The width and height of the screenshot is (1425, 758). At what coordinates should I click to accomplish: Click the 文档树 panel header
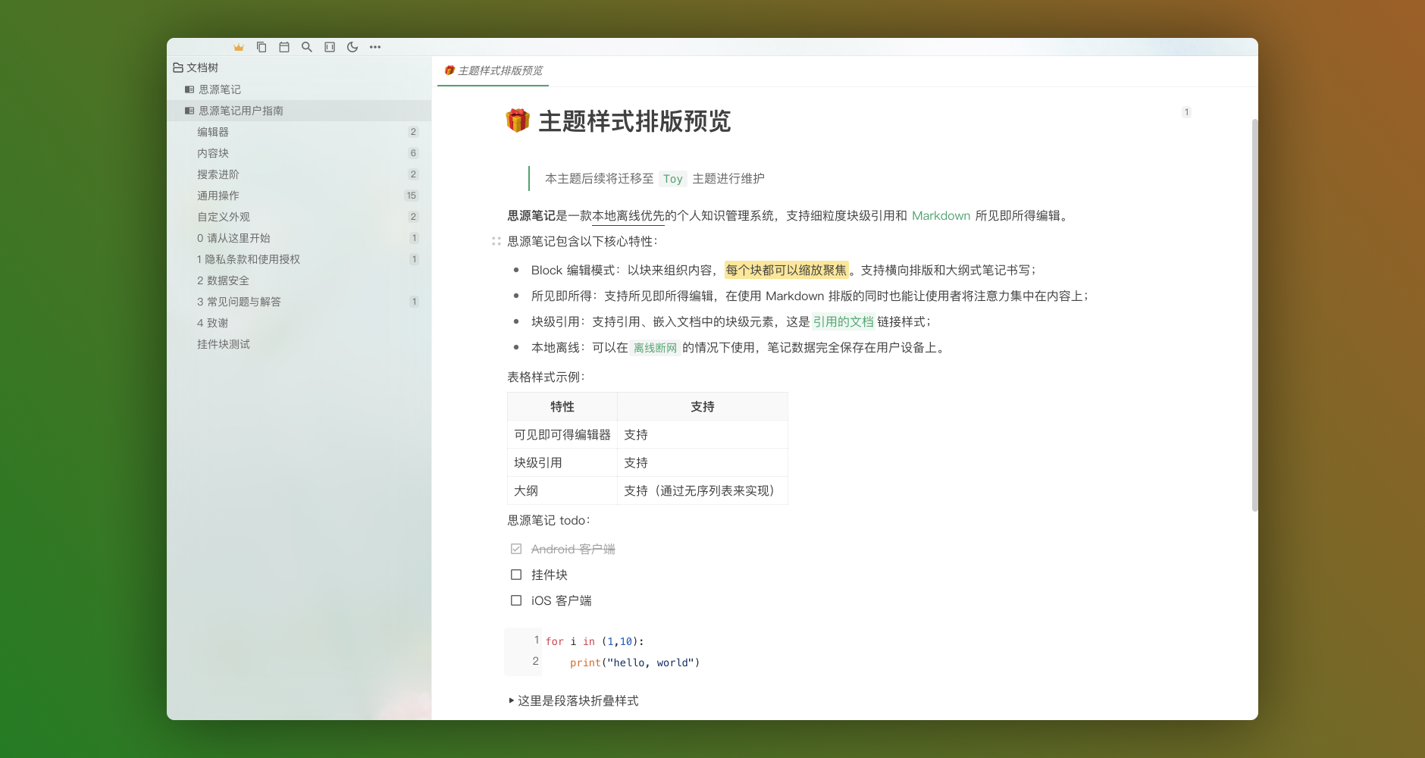[x=299, y=67]
